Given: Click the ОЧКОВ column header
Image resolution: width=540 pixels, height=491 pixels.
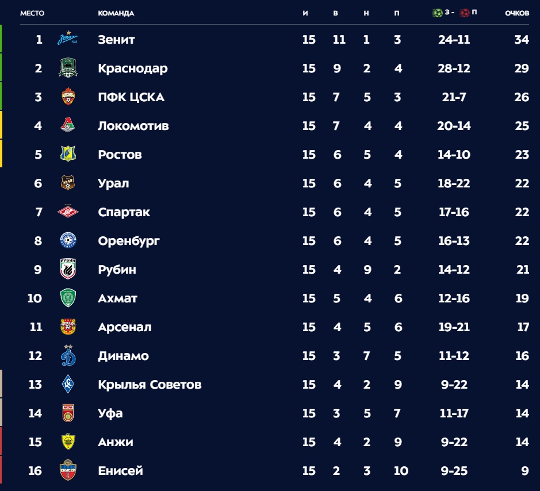Looking at the screenshot, I should (517, 13).
